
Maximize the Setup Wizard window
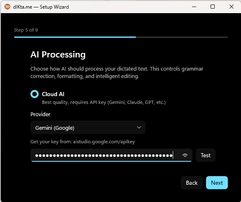pos(213,7)
